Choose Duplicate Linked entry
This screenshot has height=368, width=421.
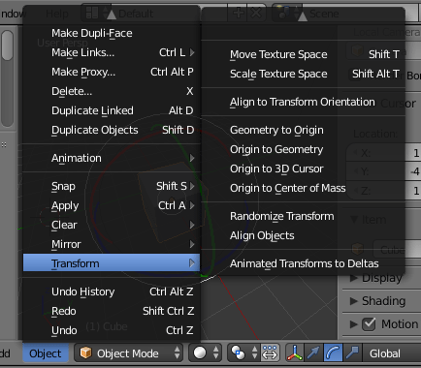tap(112, 110)
